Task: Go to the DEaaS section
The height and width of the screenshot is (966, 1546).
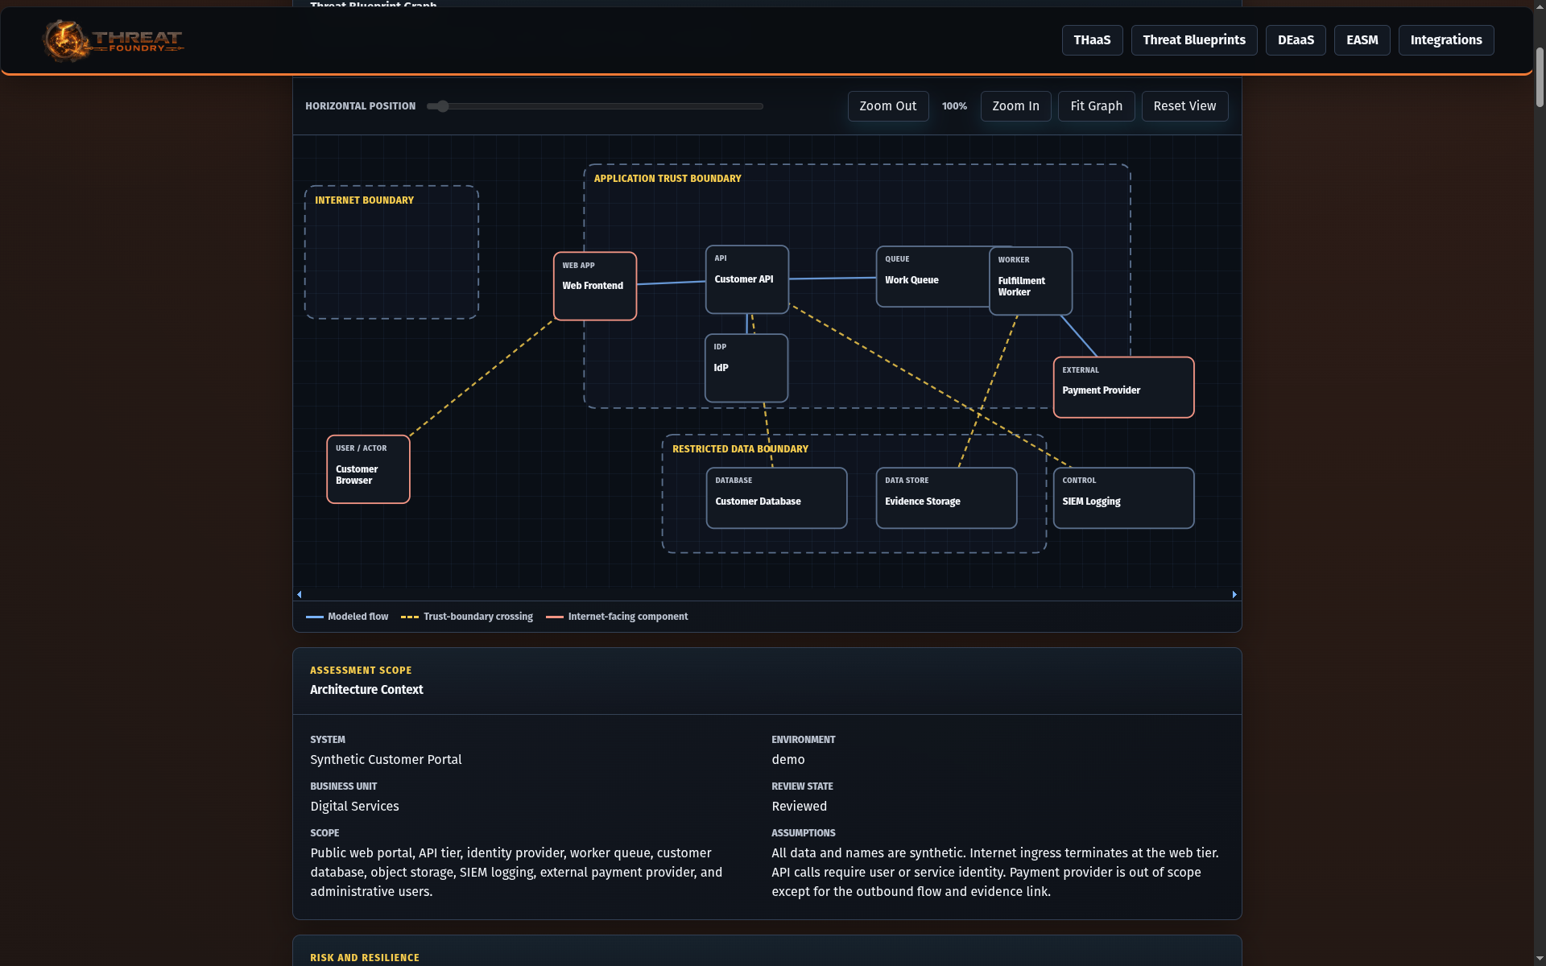Action: click(x=1296, y=40)
